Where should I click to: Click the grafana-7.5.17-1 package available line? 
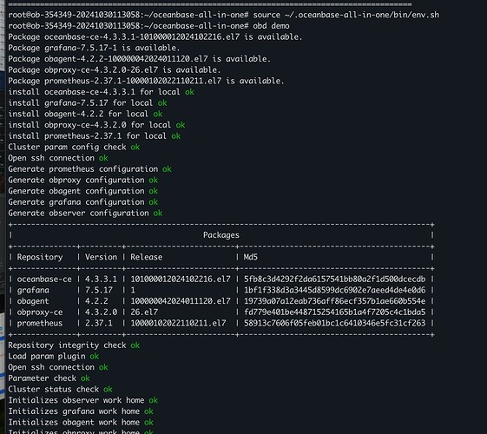click(x=94, y=48)
